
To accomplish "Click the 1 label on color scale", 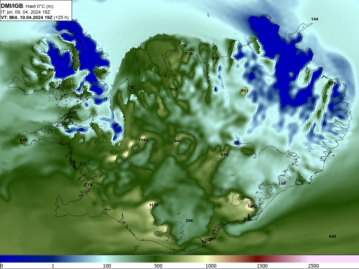I will [x=53, y=266].
